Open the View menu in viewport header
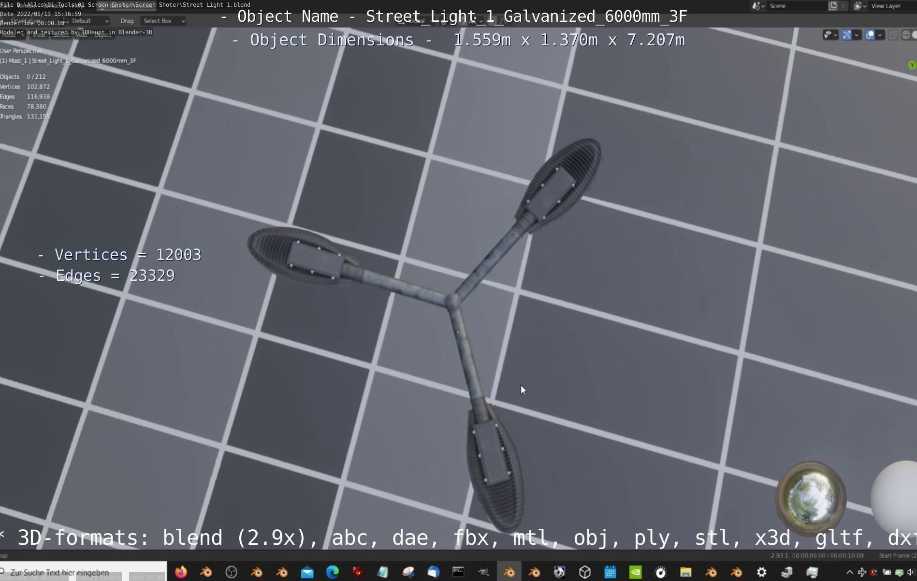This screenshot has height=581, width=917. [39, 35]
